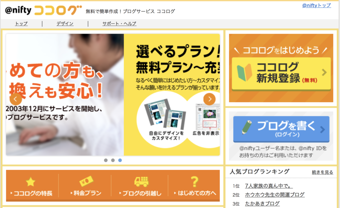Click the star icon for ココログの特長
340x208 pixels.
(30, 182)
